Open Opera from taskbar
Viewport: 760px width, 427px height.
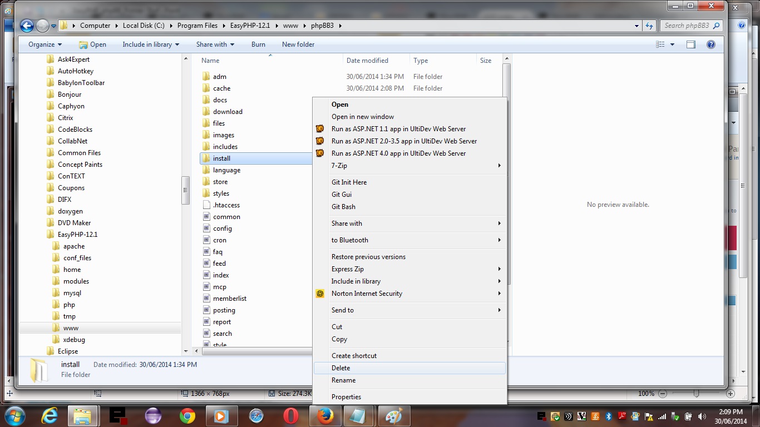coord(290,416)
